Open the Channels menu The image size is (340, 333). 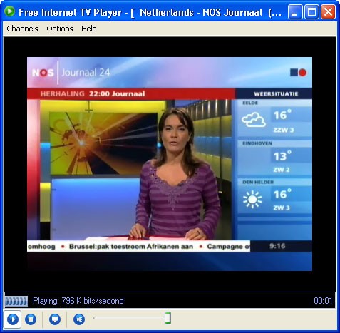pyautogui.click(x=22, y=29)
